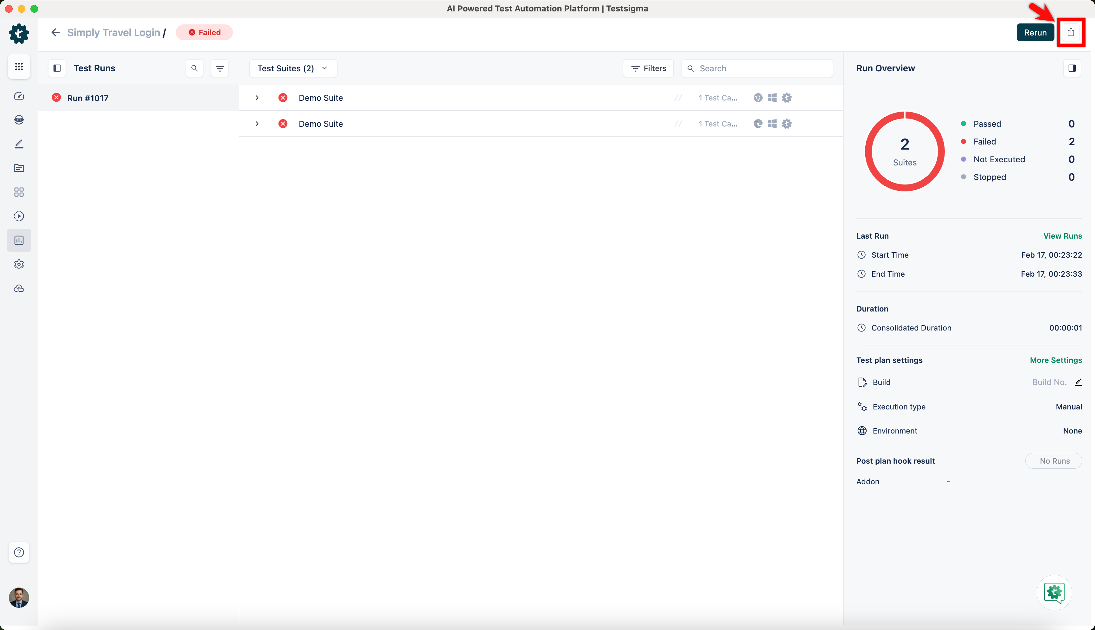Collapse the Test Runs left panel
Viewport: 1095px width, 630px height.
pyautogui.click(x=57, y=68)
